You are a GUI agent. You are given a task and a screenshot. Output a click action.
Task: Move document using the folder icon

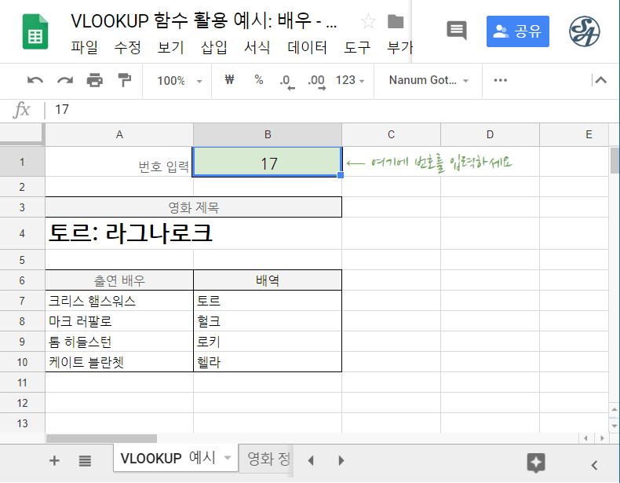[396, 21]
